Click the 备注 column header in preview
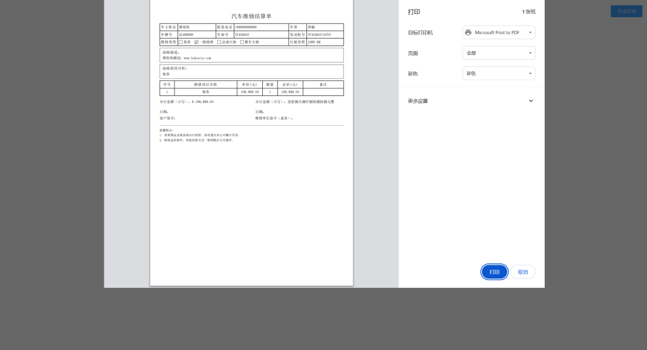This screenshot has height=350, width=647. point(323,84)
